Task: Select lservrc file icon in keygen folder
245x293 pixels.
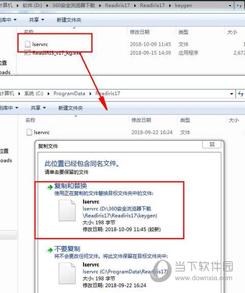Action: 28,44
